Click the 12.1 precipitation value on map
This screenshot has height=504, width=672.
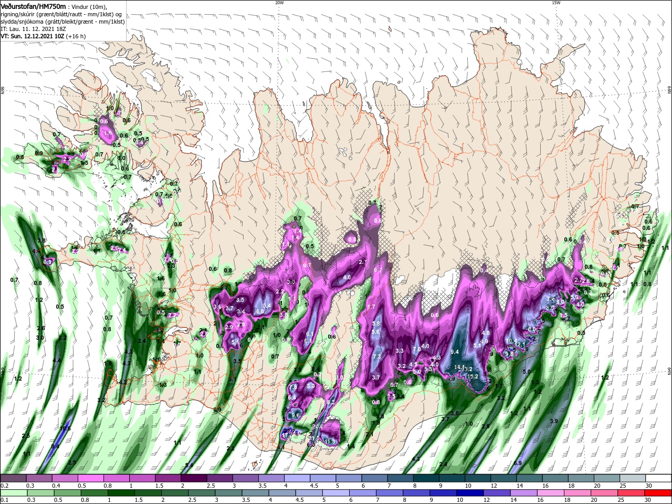[x=521, y=344]
